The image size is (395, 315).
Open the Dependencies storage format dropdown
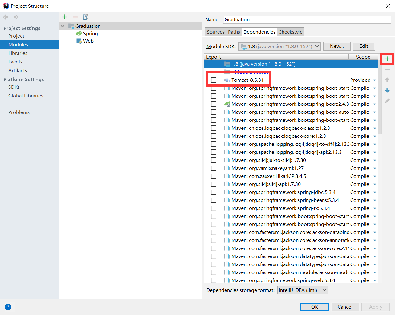click(x=303, y=290)
